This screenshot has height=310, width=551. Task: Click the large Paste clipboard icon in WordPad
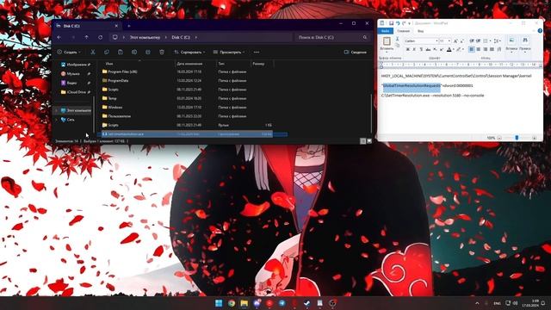click(x=387, y=40)
